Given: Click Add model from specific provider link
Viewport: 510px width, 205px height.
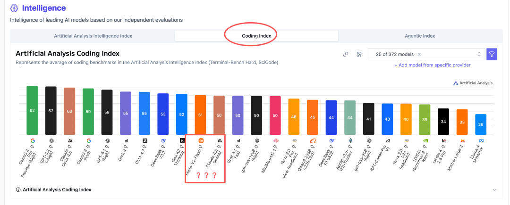Looking at the screenshot, I should [432, 65].
